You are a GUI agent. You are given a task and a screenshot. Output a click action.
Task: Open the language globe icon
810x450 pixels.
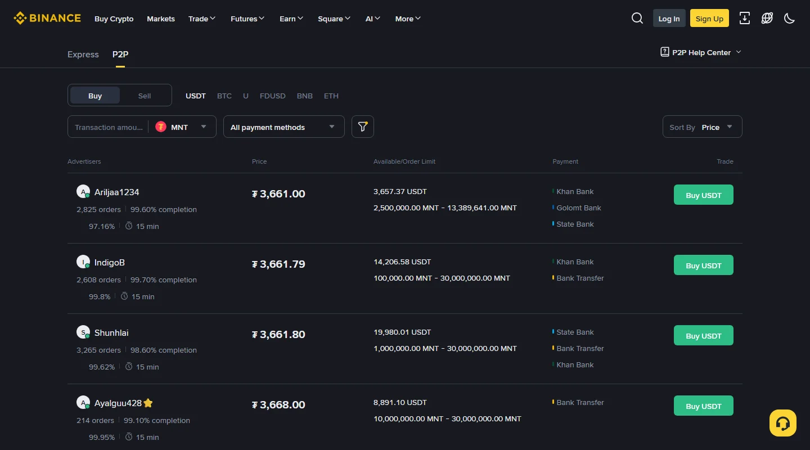tap(767, 18)
